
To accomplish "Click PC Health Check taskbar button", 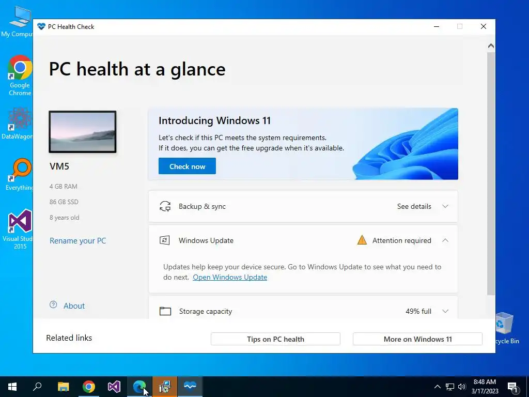I will [x=190, y=387].
